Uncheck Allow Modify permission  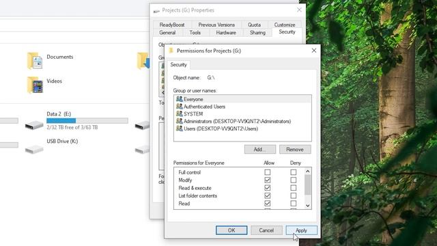(267, 180)
